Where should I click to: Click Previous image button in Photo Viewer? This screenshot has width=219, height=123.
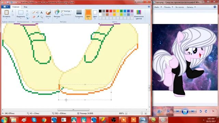coord(177,111)
